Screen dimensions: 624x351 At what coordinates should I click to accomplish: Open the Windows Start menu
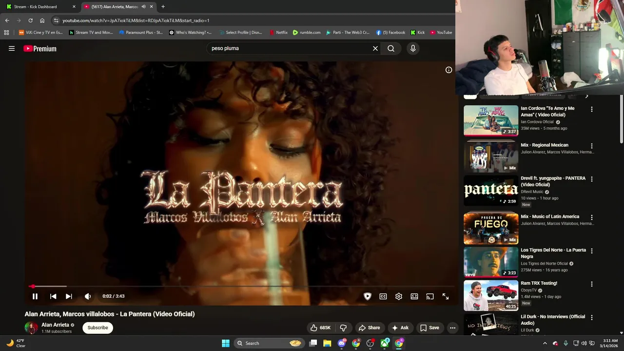(226, 343)
